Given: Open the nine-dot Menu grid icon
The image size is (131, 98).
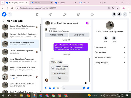Looking at the screenshot, I should [114, 14].
